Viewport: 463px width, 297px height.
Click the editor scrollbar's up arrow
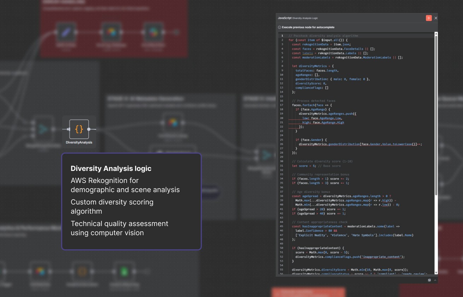point(436,34)
